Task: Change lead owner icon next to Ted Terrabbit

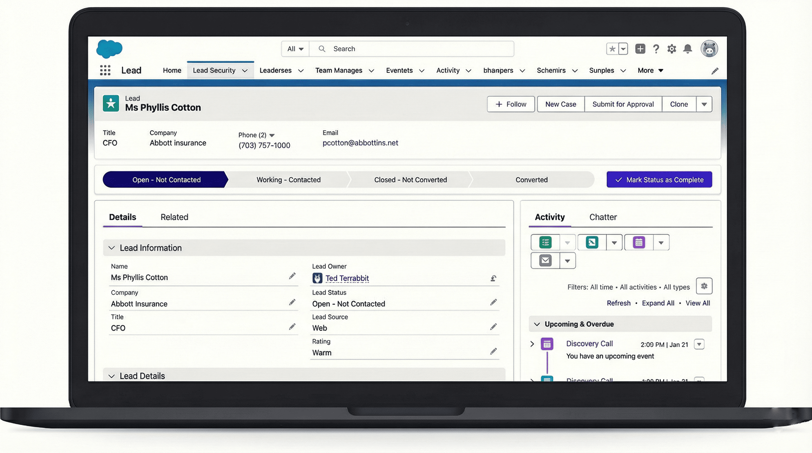Action: 493,278
